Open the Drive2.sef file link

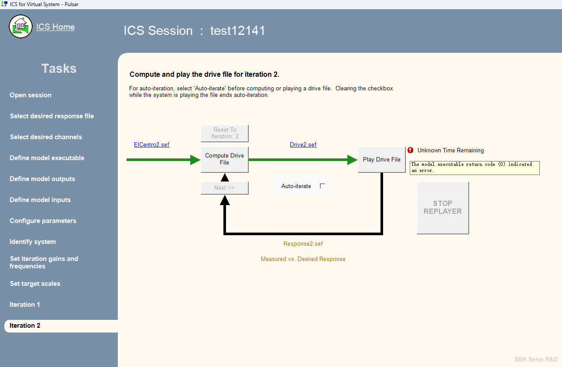point(303,145)
